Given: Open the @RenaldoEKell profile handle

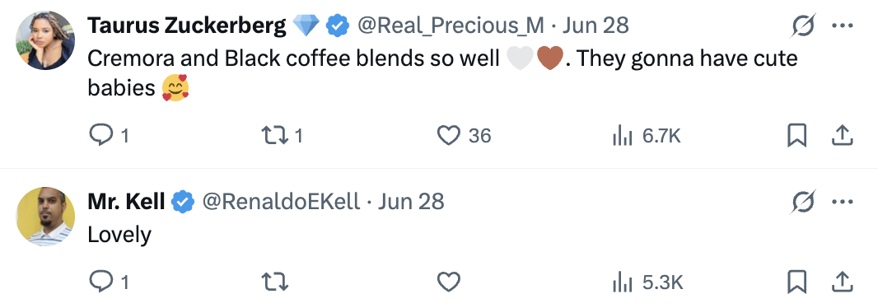Looking at the screenshot, I should [x=281, y=201].
